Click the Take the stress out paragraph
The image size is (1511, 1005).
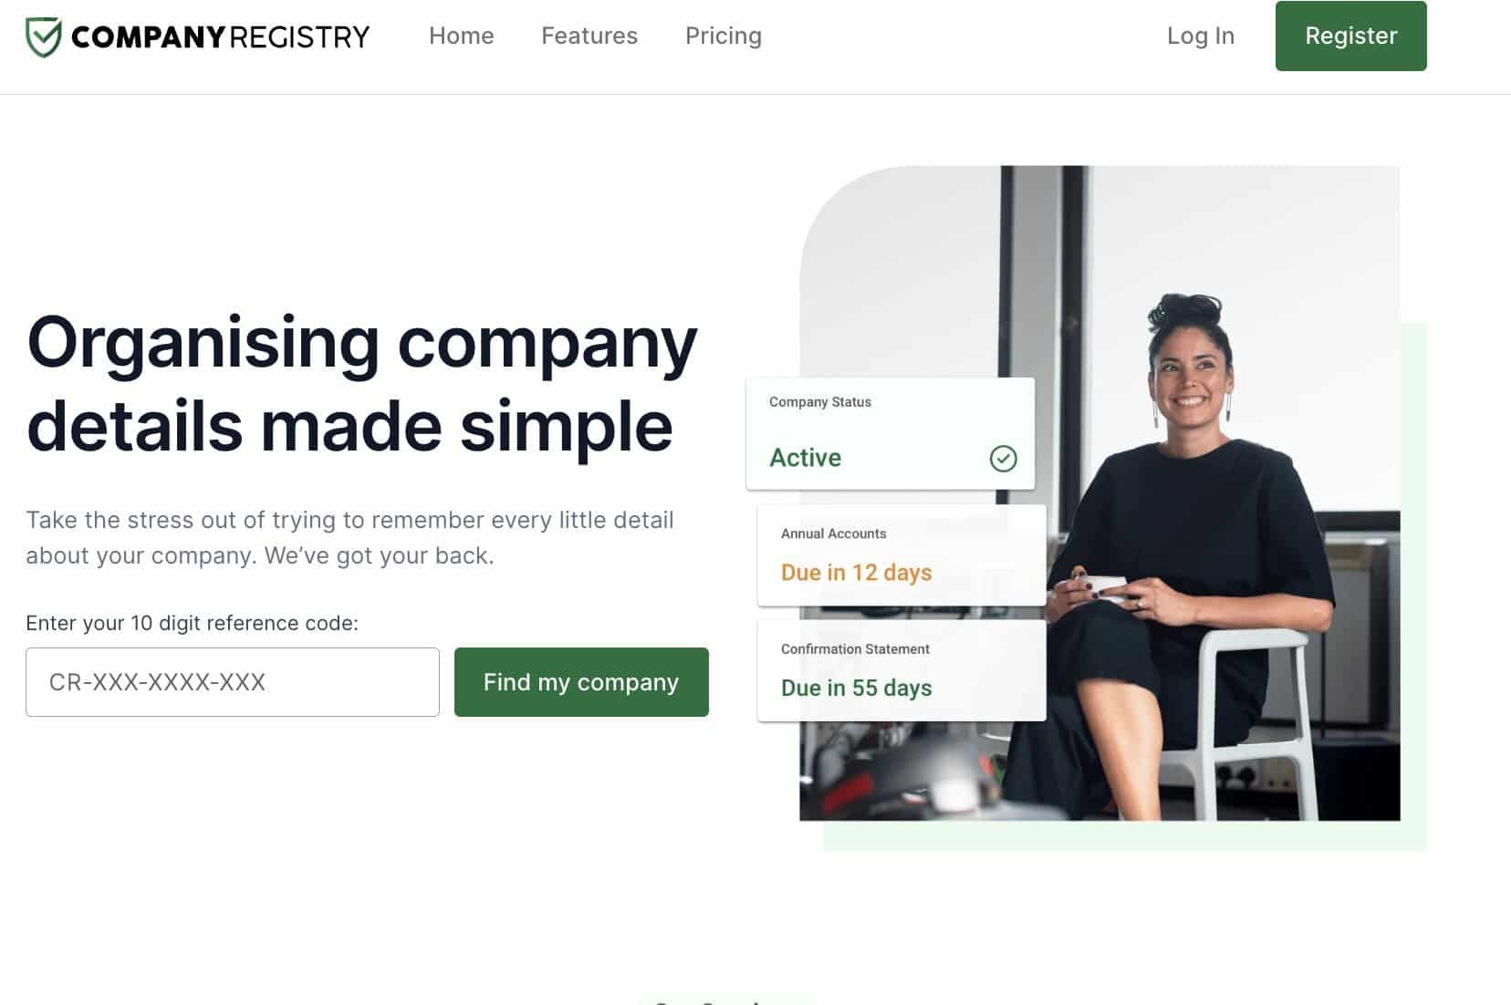click(349, 538)
